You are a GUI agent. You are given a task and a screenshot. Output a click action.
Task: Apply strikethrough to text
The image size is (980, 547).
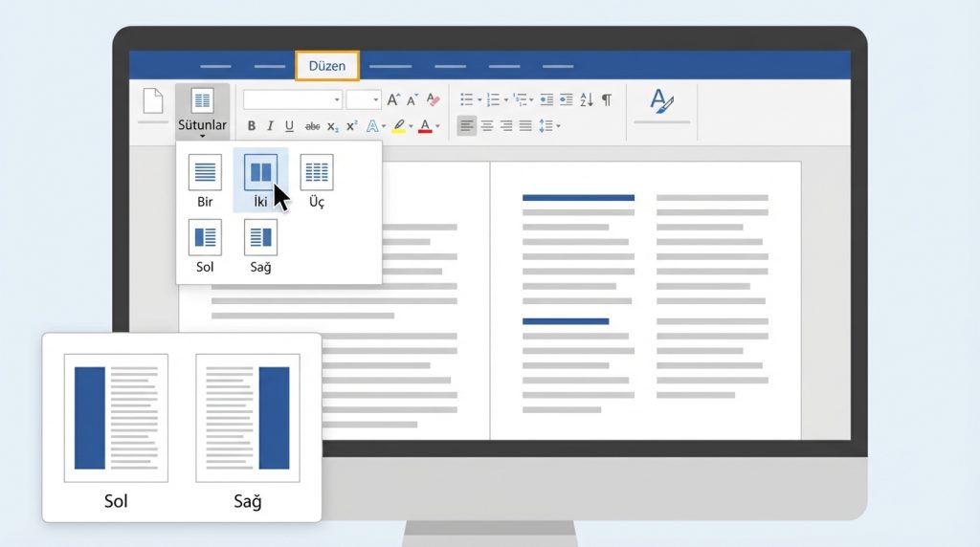click(312, 126)
